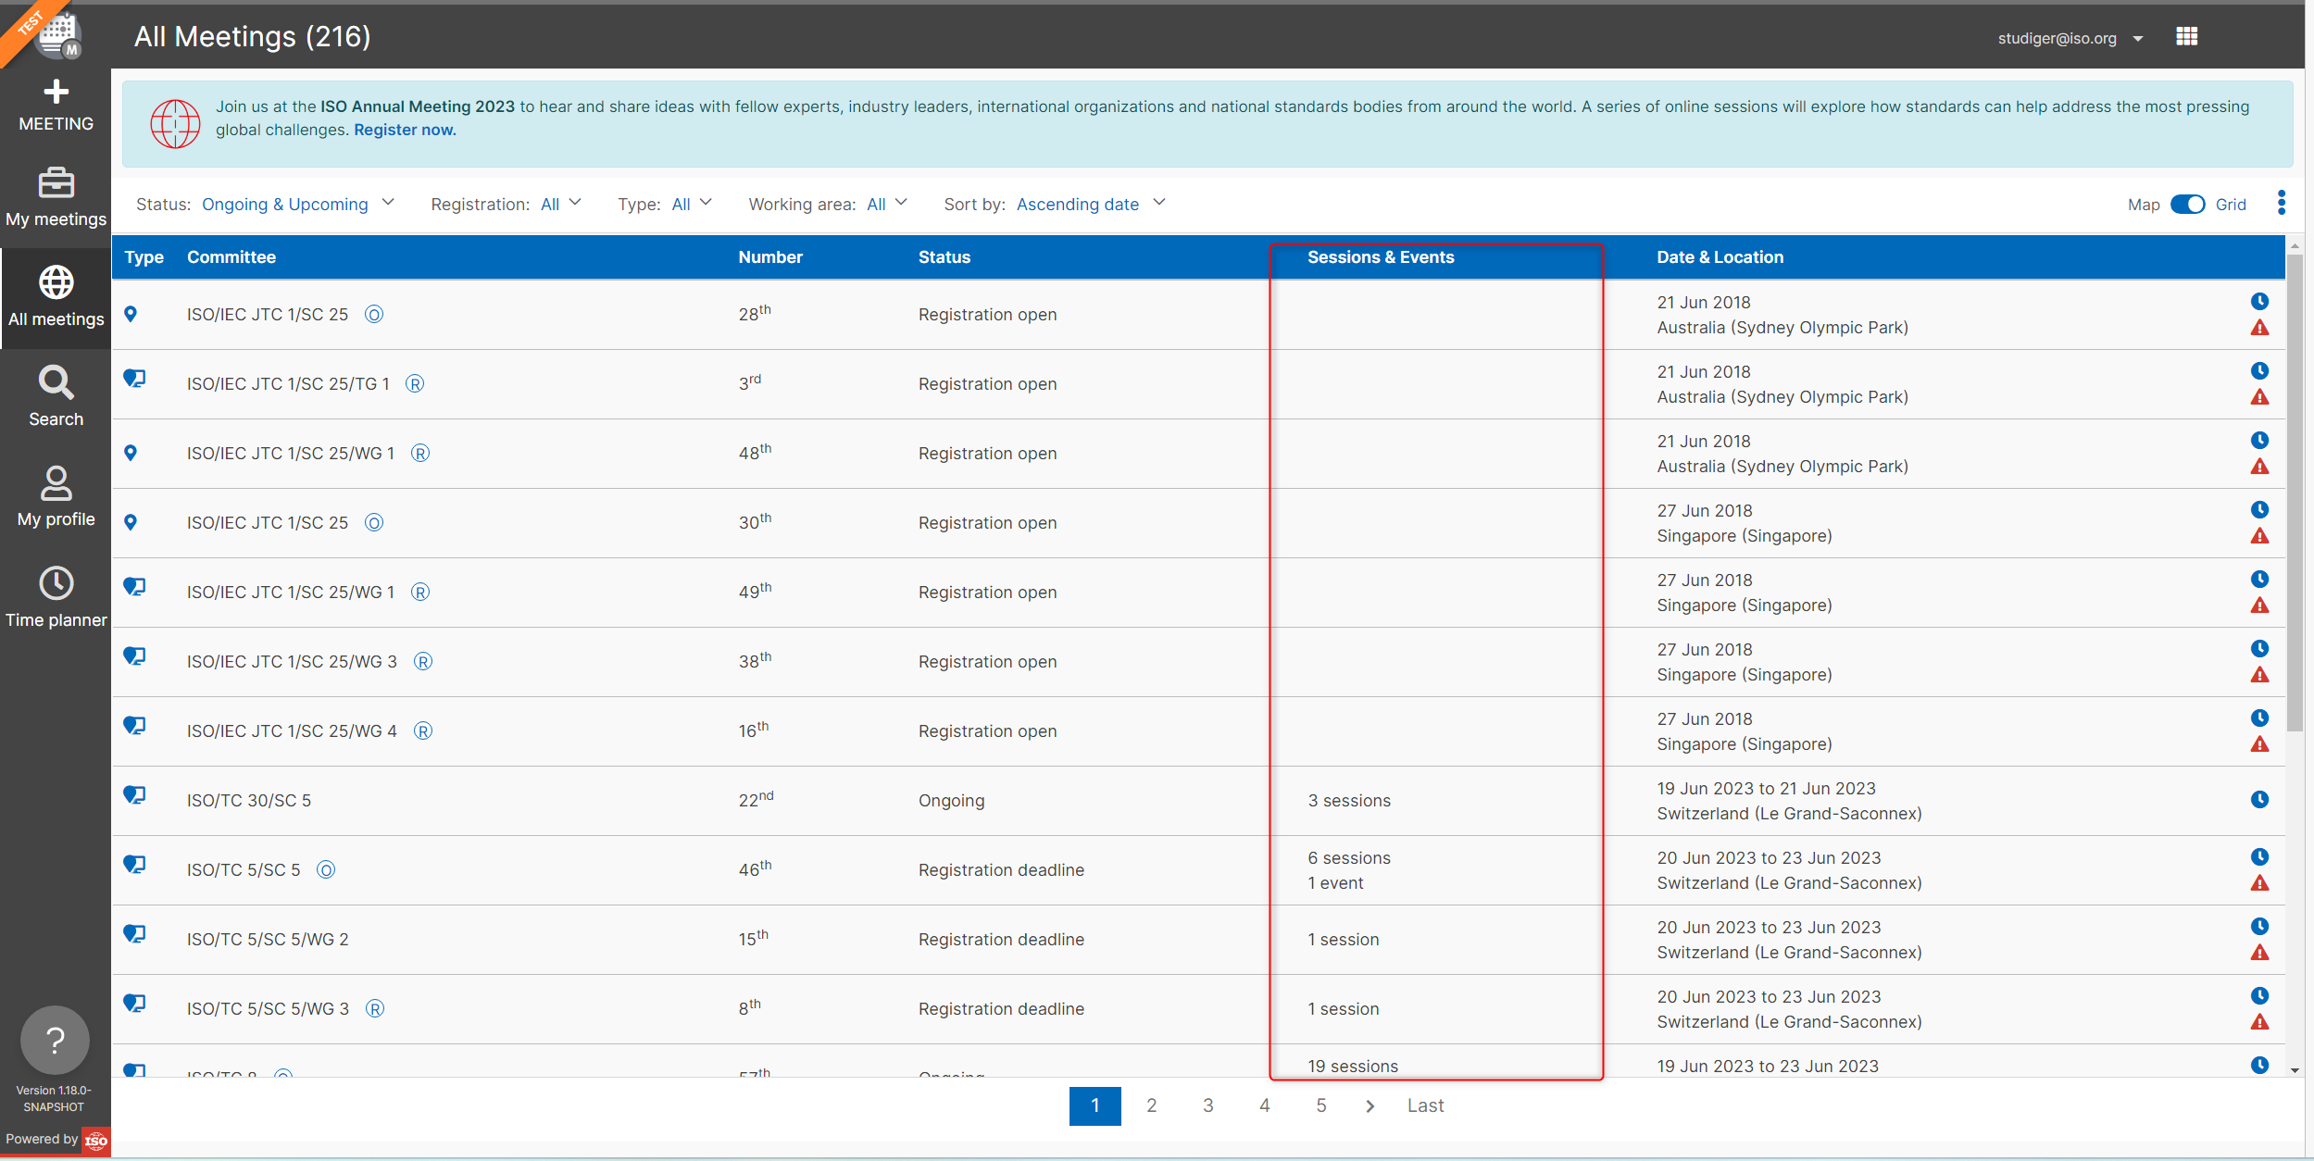Click location pin icon for 30th SC 25 meeting
Image resolution: width=2314 pixels, height=1161 pixels.
pos(131,522)
